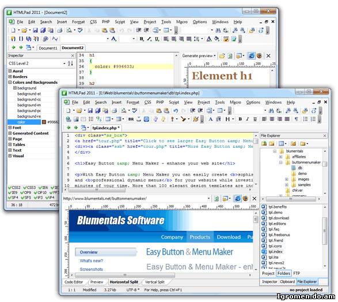Collapse Colors and Backgrounds category

pyautogui.click(x=10, y=83)
